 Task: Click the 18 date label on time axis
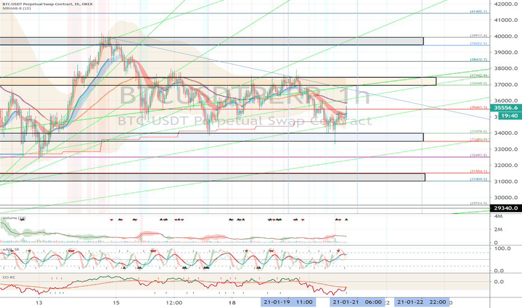coord(232,302)
